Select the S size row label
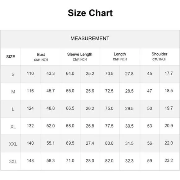 coord(13,74)
